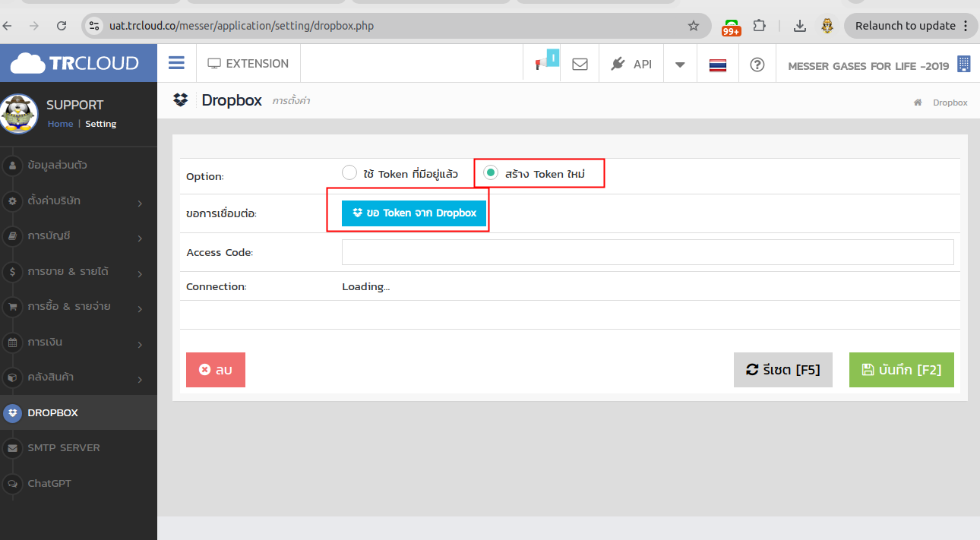Click the cart icon for การซื้อ & รายจ่าย

click(x=12, y=308)
